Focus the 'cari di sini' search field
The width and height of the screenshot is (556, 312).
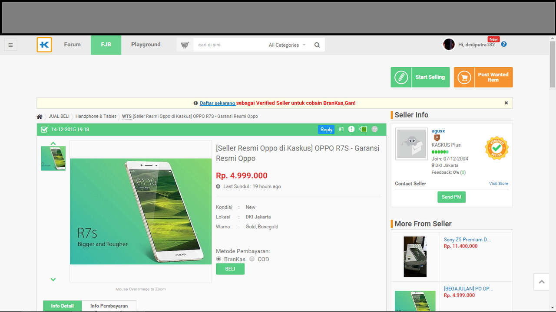229,45
